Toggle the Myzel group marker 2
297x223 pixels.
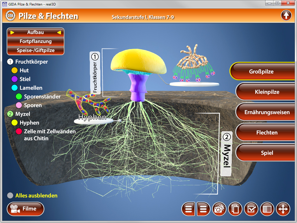(x=10, y=114)
